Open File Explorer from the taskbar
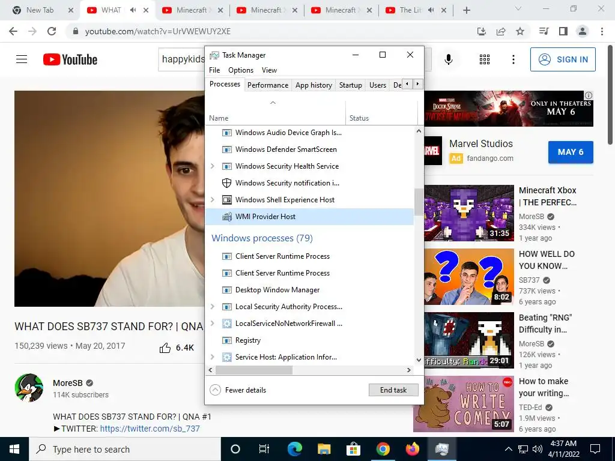Image resolution: width=615 pixels, height=461 pixels. pyautogui.click(x=324, y=449)
